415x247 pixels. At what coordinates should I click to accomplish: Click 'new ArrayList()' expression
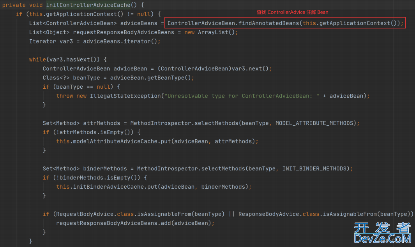210,32
